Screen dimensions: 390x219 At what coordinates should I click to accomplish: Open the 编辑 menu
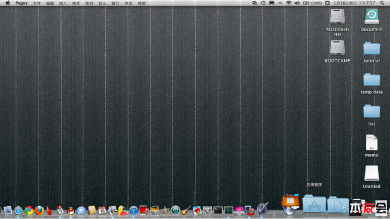50,3
